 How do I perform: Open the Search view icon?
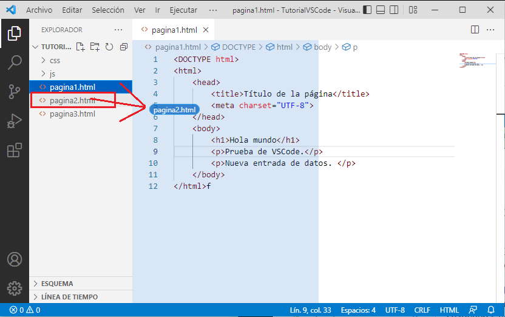click(x=14, y=62)
